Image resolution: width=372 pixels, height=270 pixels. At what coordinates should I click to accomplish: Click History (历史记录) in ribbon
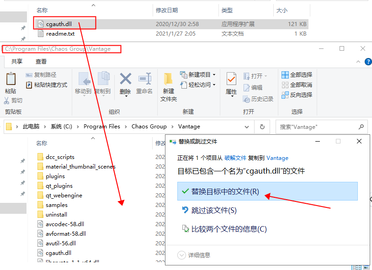pyautogui.click(x=258, y=99)
